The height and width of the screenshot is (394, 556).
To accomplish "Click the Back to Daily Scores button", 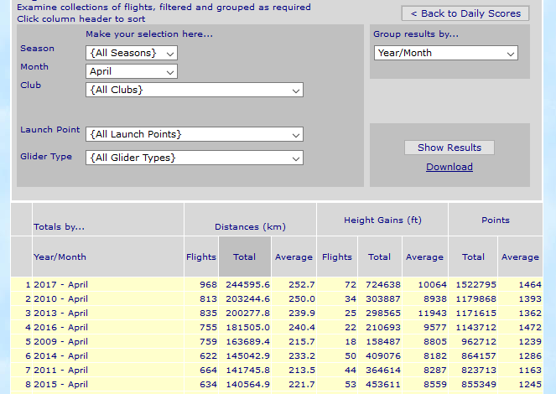I will click(465, 13).
